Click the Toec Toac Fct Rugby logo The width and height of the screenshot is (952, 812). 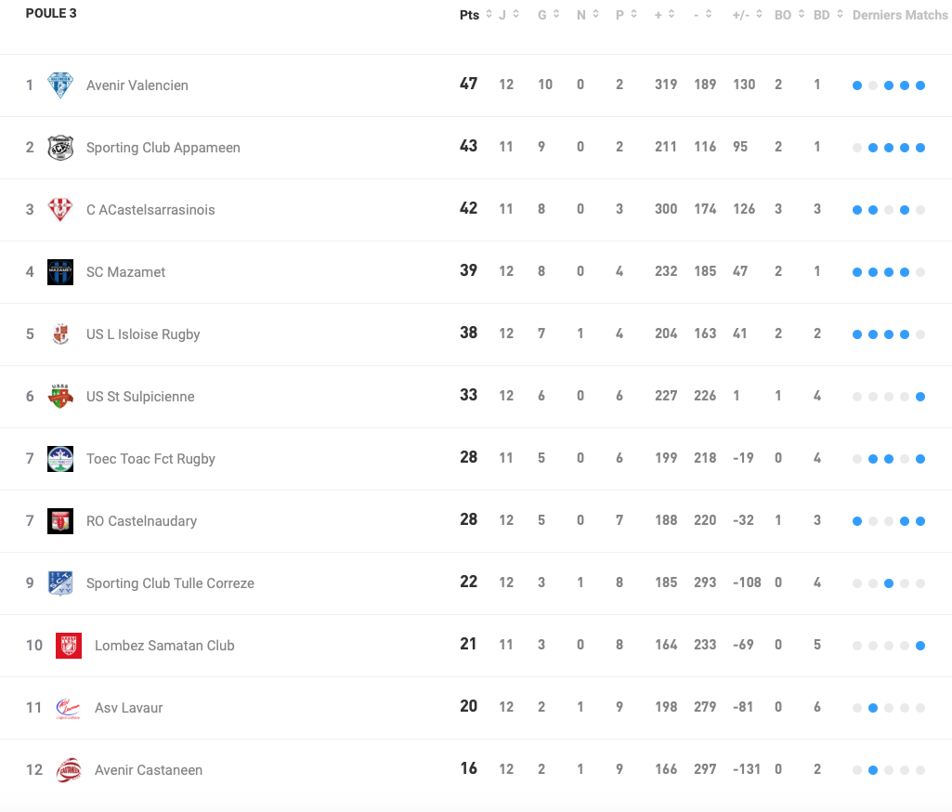(59, 458)
